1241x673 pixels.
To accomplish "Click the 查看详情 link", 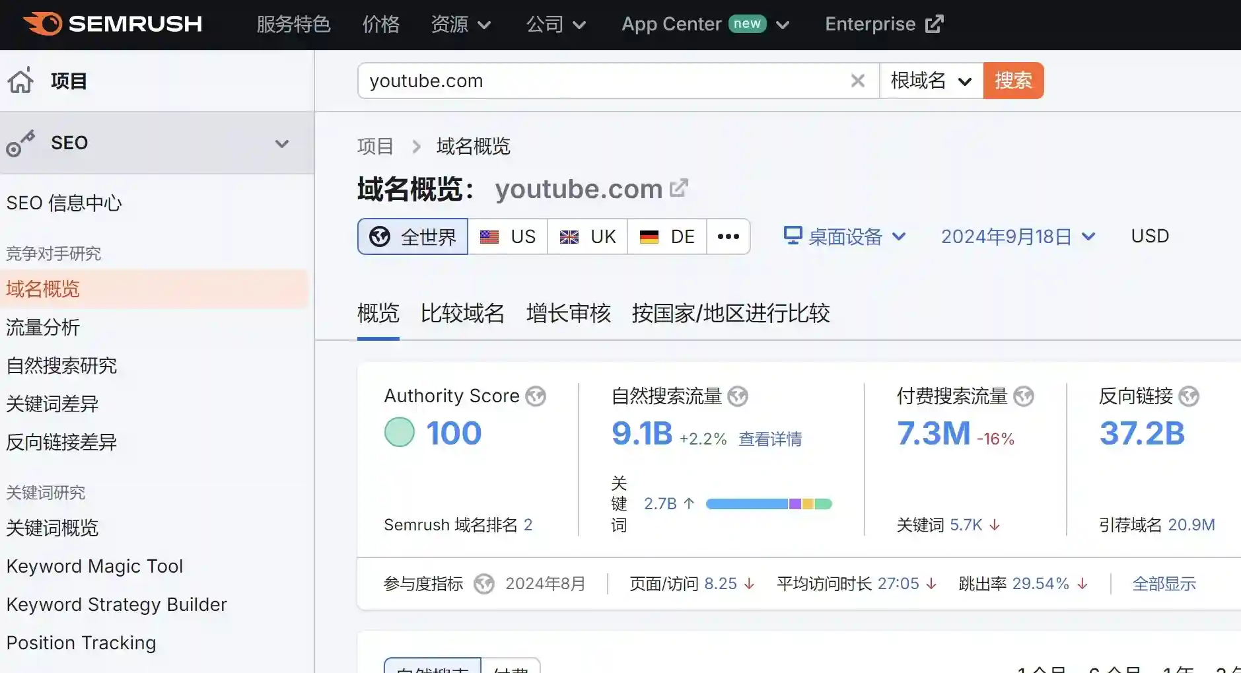I will click(770, 439).
